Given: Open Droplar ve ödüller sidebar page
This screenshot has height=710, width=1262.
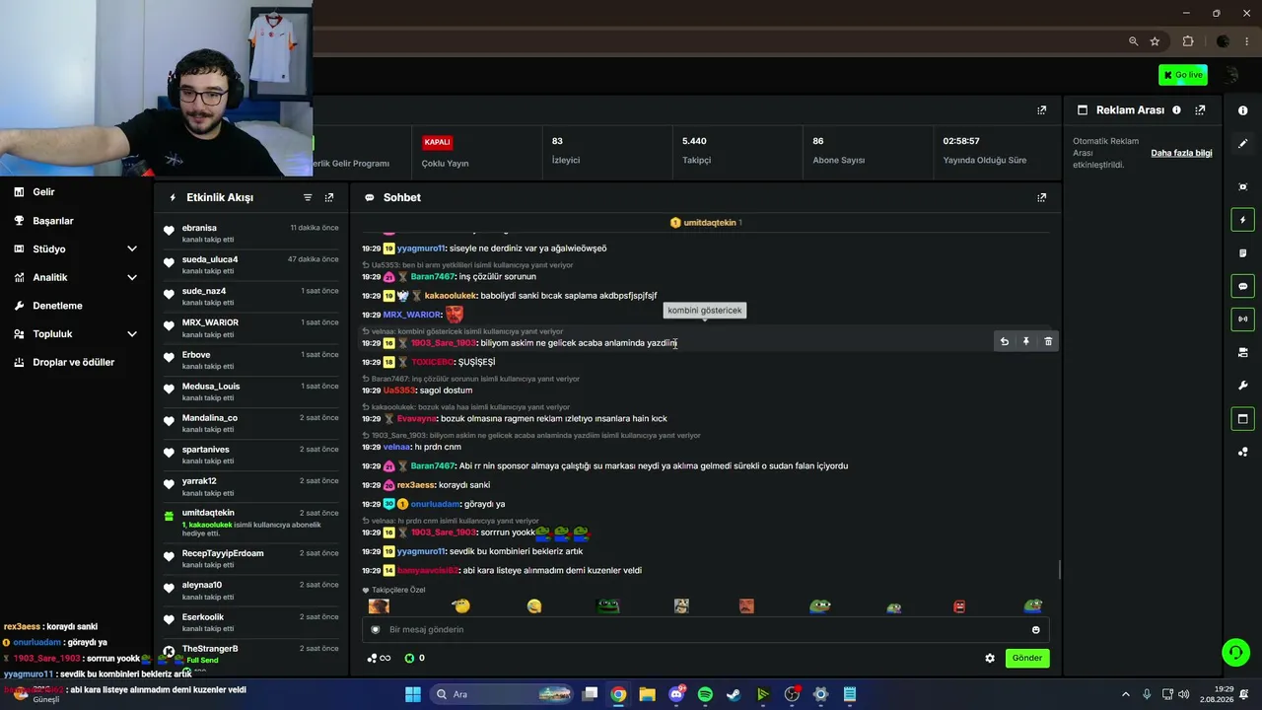Looking at the screenshot, I should click(73, 362).
